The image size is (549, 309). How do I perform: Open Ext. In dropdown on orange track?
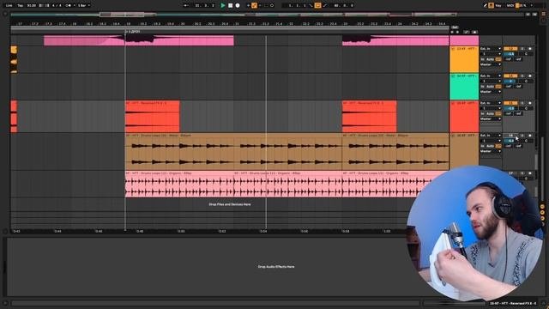[x=491, y=49]
